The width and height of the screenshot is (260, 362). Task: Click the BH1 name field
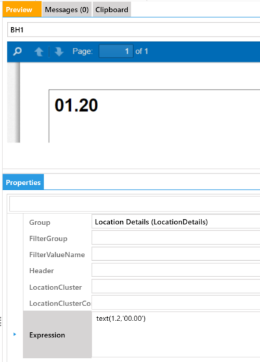(x=134, y=30)
